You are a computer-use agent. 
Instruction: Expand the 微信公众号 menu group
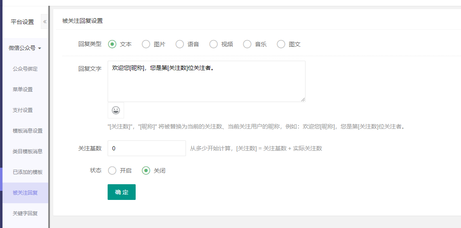point(25,48)
